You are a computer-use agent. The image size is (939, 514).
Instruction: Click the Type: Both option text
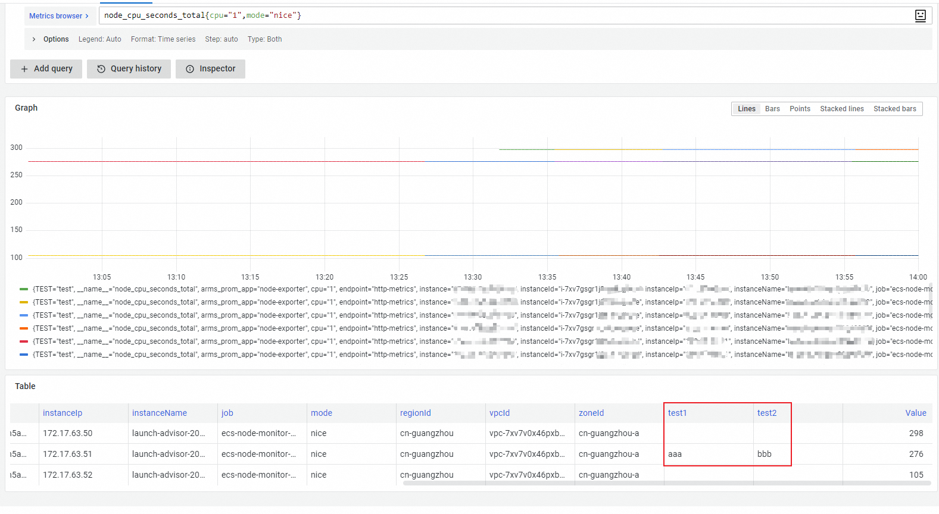coord(265,39)
